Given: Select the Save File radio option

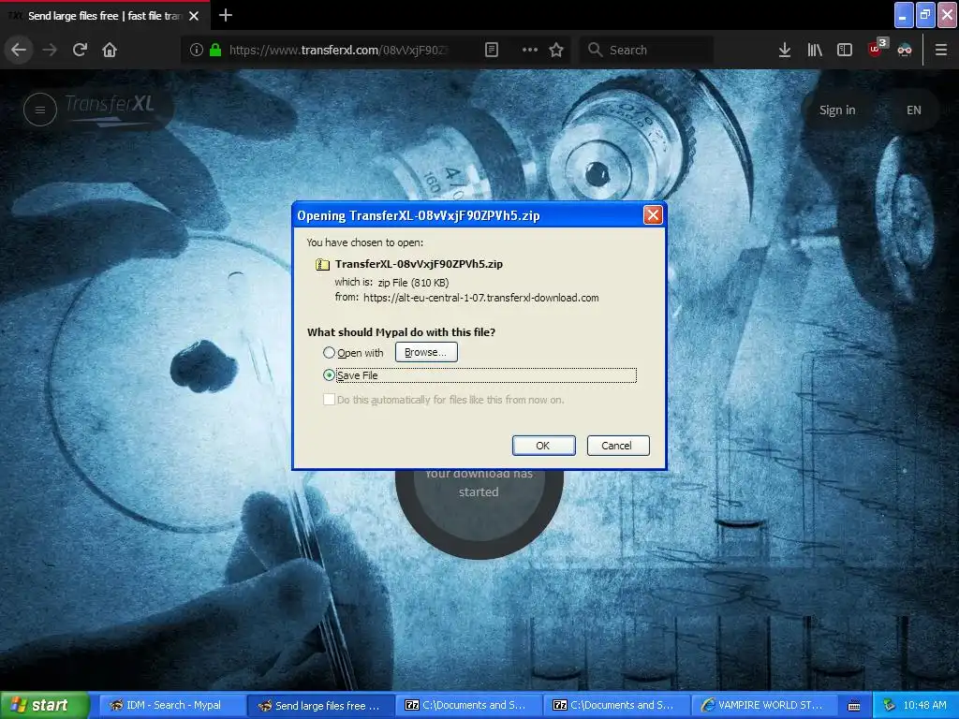Looking at the screenshot, I should tap(329, 375).
